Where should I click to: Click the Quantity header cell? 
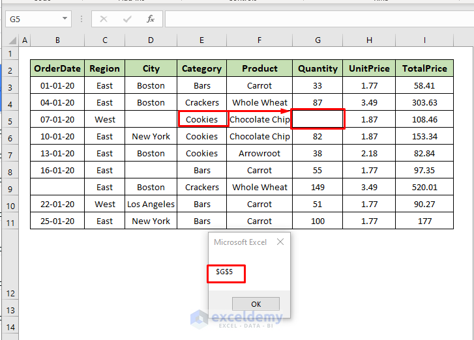318,68
